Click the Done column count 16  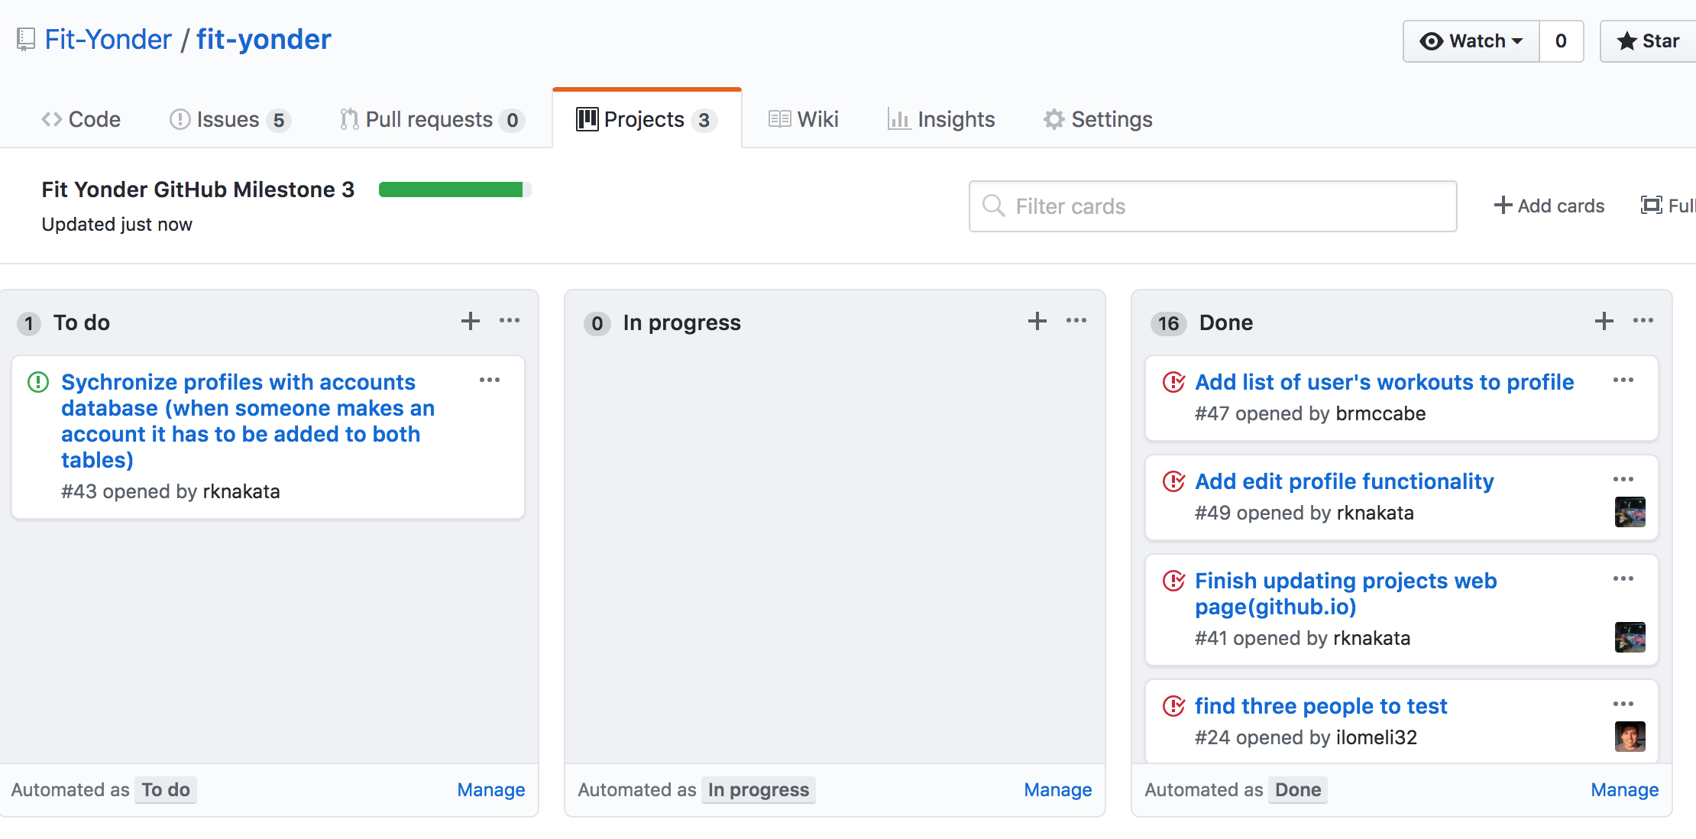tap(1169, 323)
